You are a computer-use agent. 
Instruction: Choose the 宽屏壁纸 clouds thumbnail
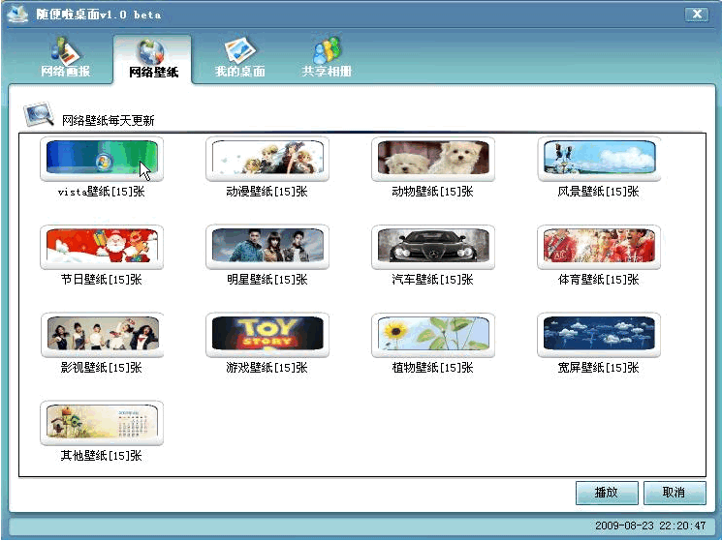599,334
